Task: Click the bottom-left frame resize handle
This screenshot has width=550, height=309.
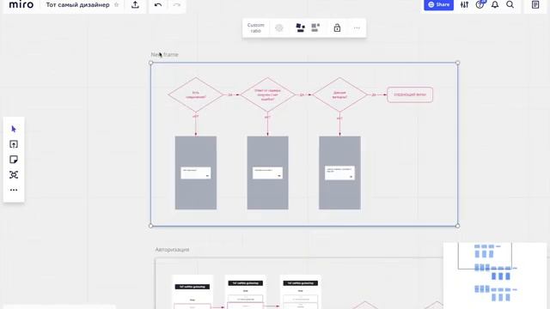Action: pyautogui.click(x=151, y=226)
